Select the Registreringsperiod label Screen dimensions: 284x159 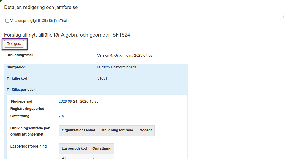[27, 109]
